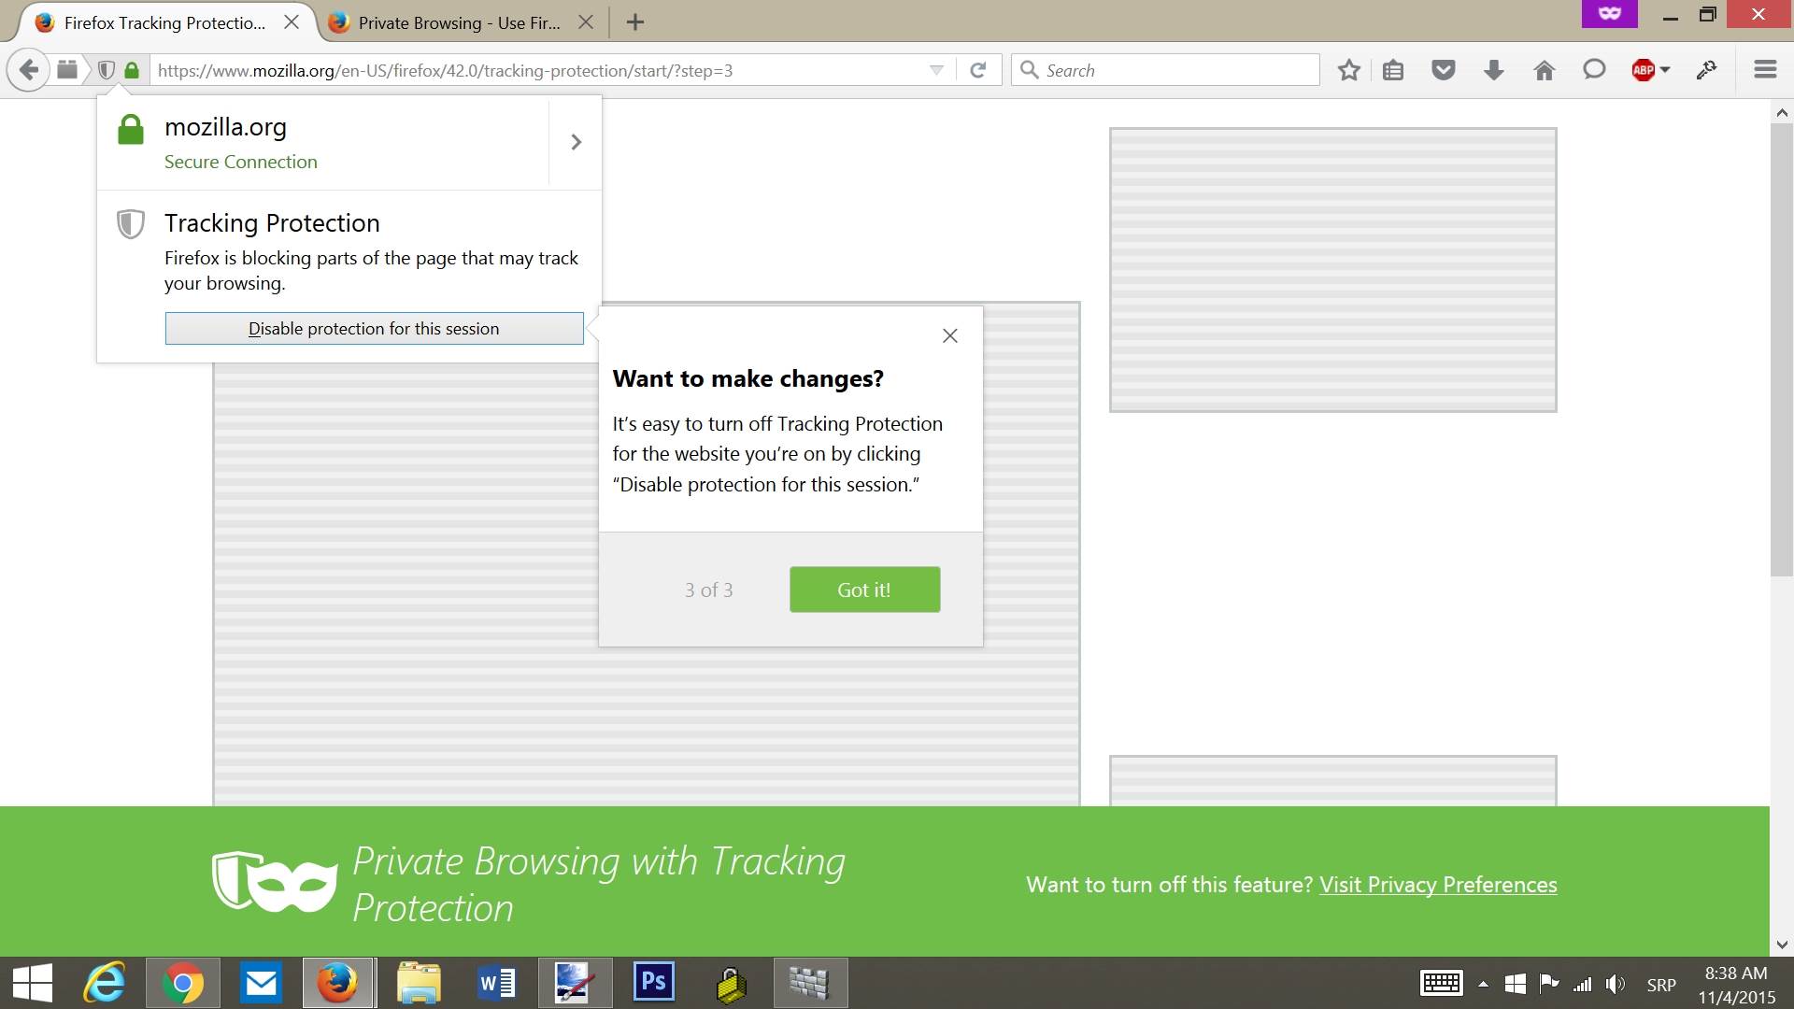
Task: Open Photoshop from the taskbar
Action: [653, 982]
